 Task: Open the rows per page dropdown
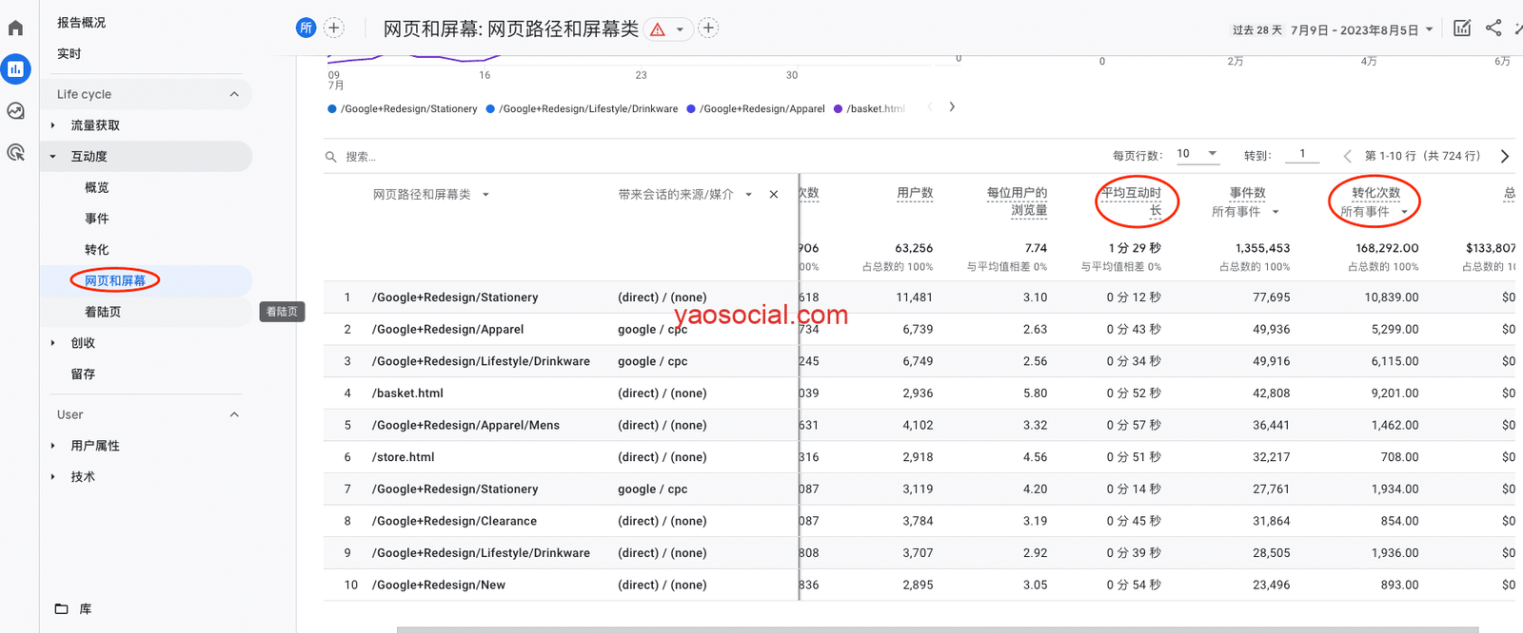coord(1197,154)
